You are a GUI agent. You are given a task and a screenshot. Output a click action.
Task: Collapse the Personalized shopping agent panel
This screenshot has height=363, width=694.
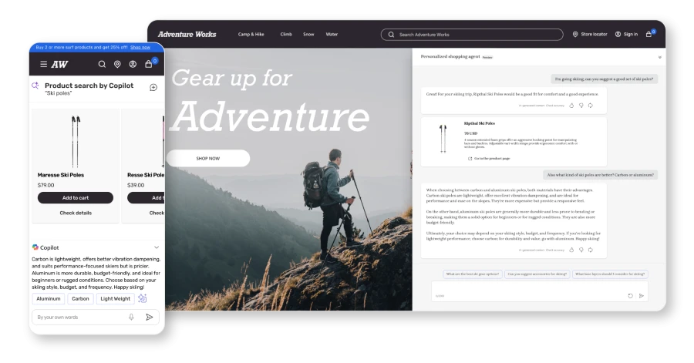click(659, 57)
